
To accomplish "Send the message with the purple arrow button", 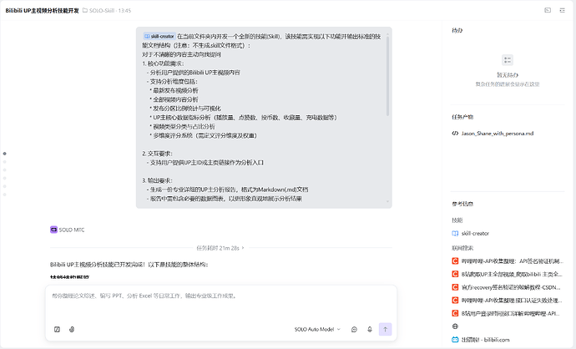I will 386,329.
